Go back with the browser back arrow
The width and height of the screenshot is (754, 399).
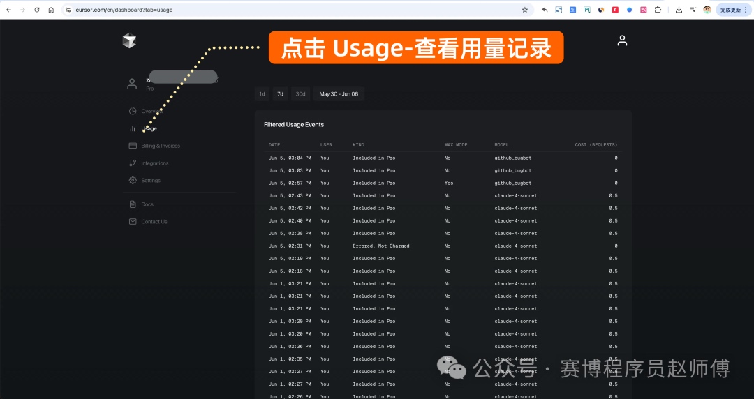(x=8, y=10)
